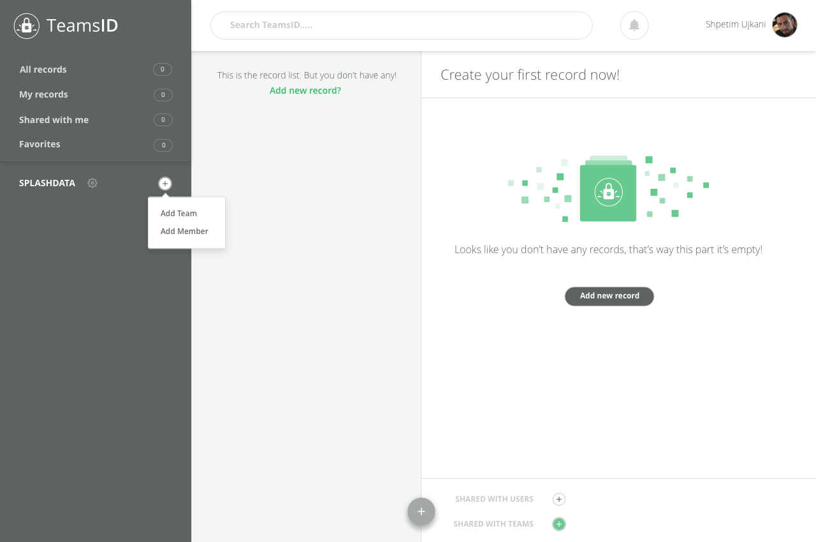The width and height of the screenshot is (816, 542).
Task: Open the All records section
Action: click(43, 70)
